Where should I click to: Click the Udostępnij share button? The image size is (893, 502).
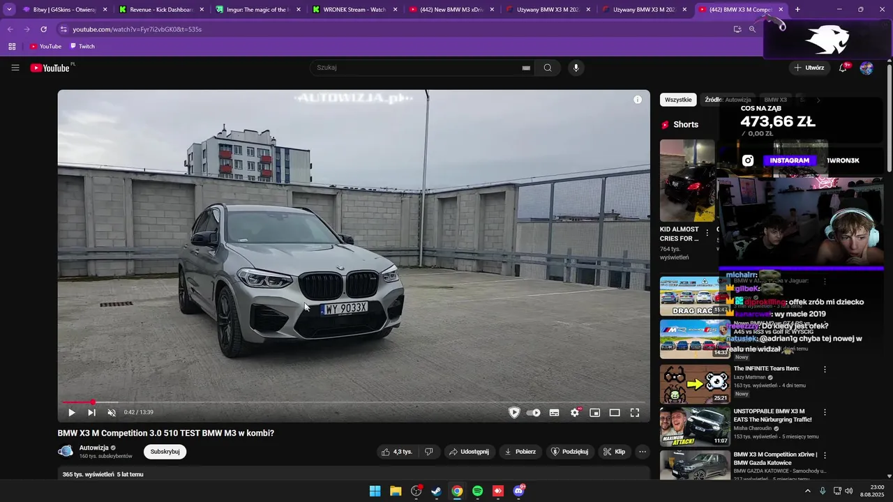(469, 452)
